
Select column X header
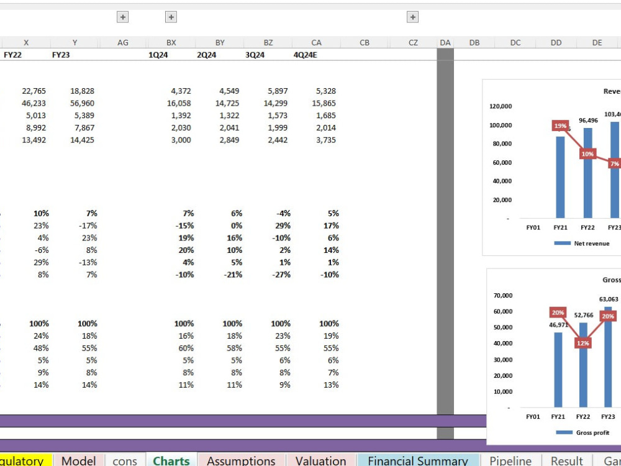point(26,42)
